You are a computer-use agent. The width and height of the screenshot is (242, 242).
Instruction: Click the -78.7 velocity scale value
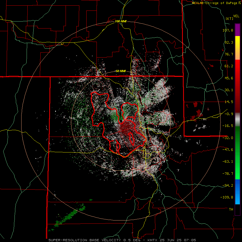(228, 174)
